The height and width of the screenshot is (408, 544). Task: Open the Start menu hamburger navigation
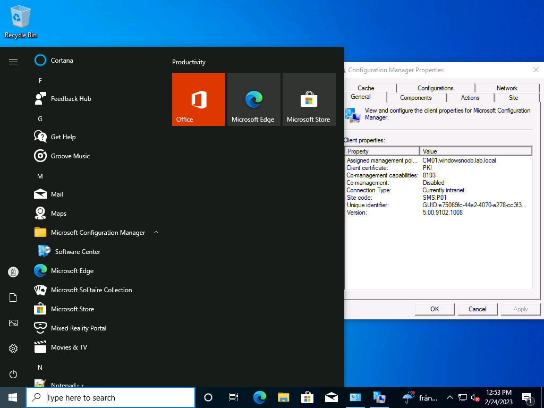[x=13, y=62]
